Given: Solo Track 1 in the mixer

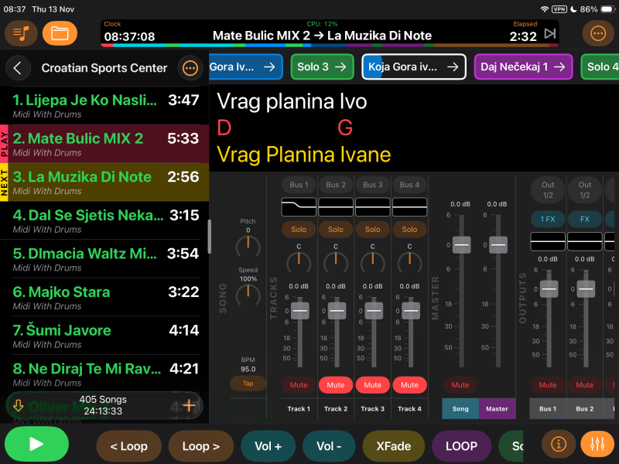Looking at the screenshot, I should [299, 229].
